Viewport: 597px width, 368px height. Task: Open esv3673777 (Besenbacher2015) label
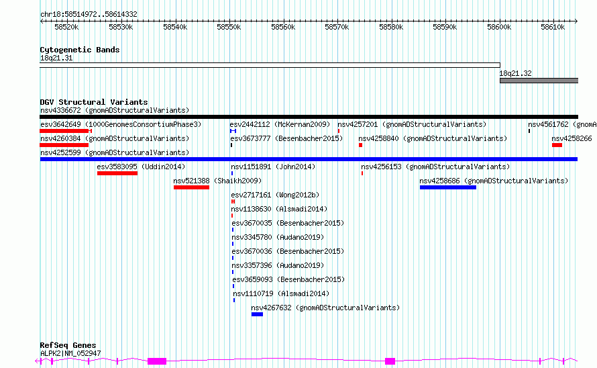(286, 139)
